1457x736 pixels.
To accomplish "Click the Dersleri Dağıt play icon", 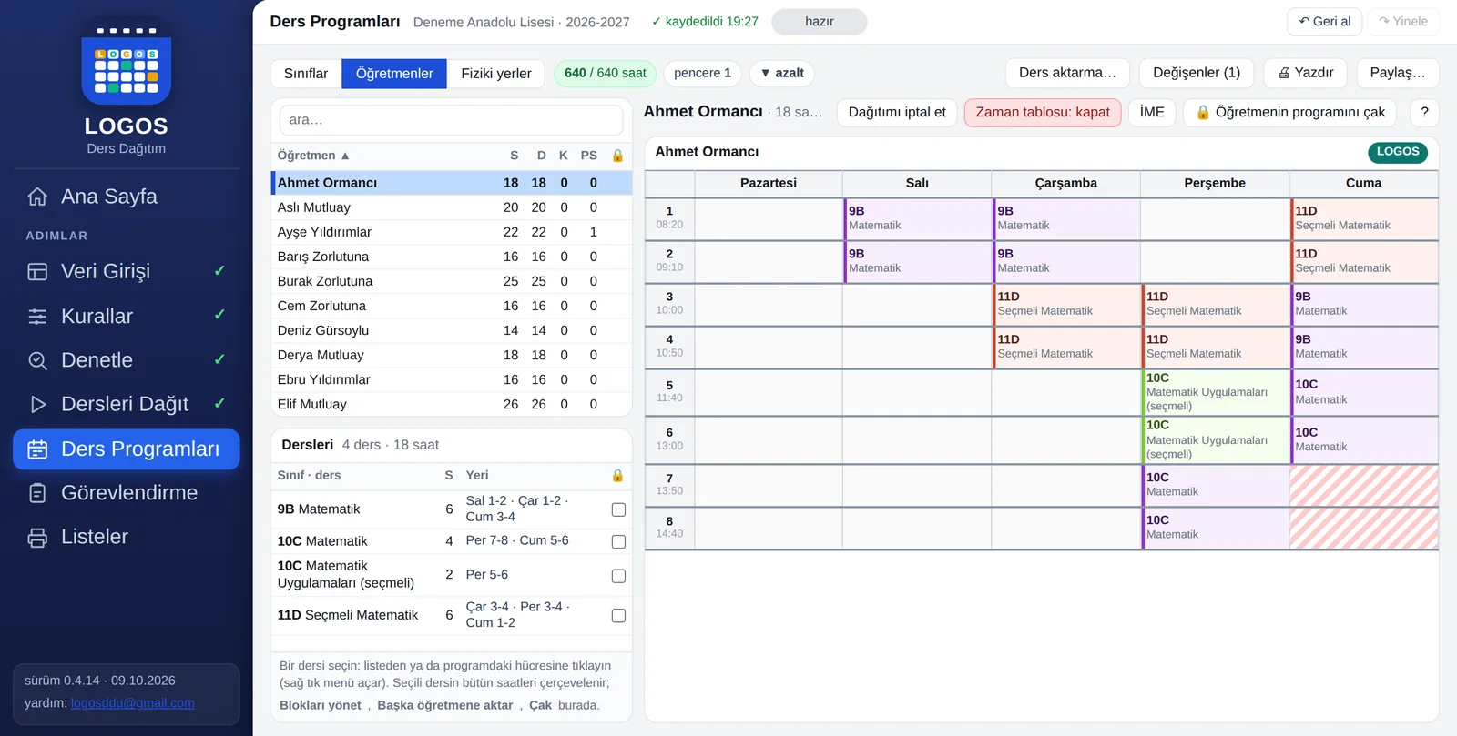I will pos(37,404).
